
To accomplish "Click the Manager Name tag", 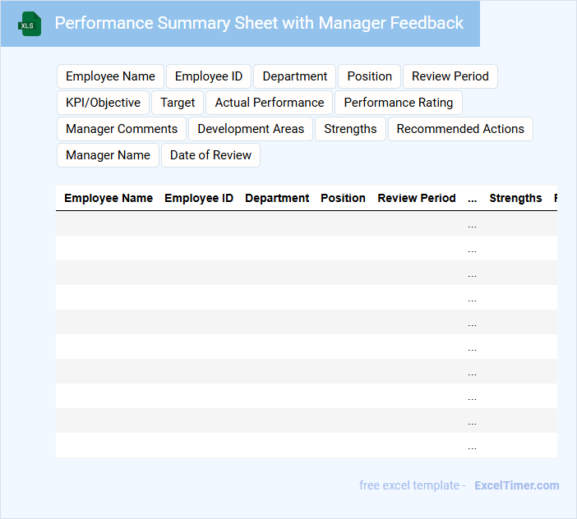I will (x=108, y=155).
